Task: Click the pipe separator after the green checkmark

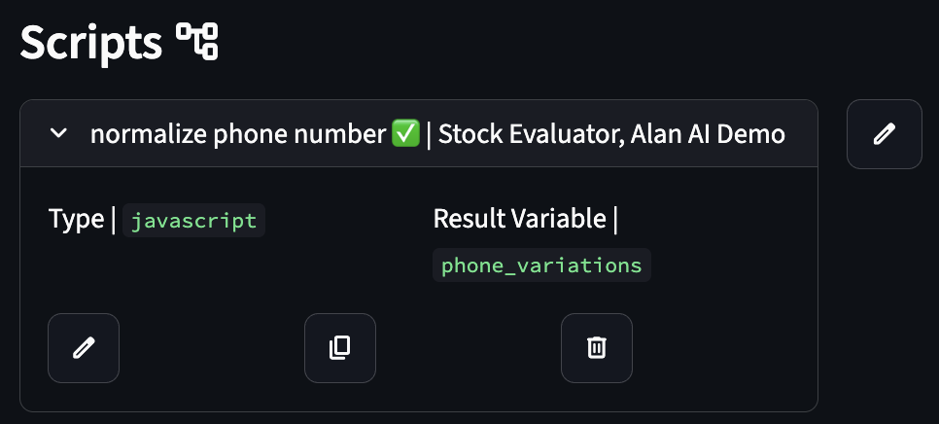Action: click(x=428, y=134)
